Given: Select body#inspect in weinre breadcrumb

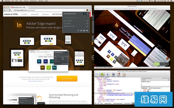Looking at the screenshot, I should [108, 103].
